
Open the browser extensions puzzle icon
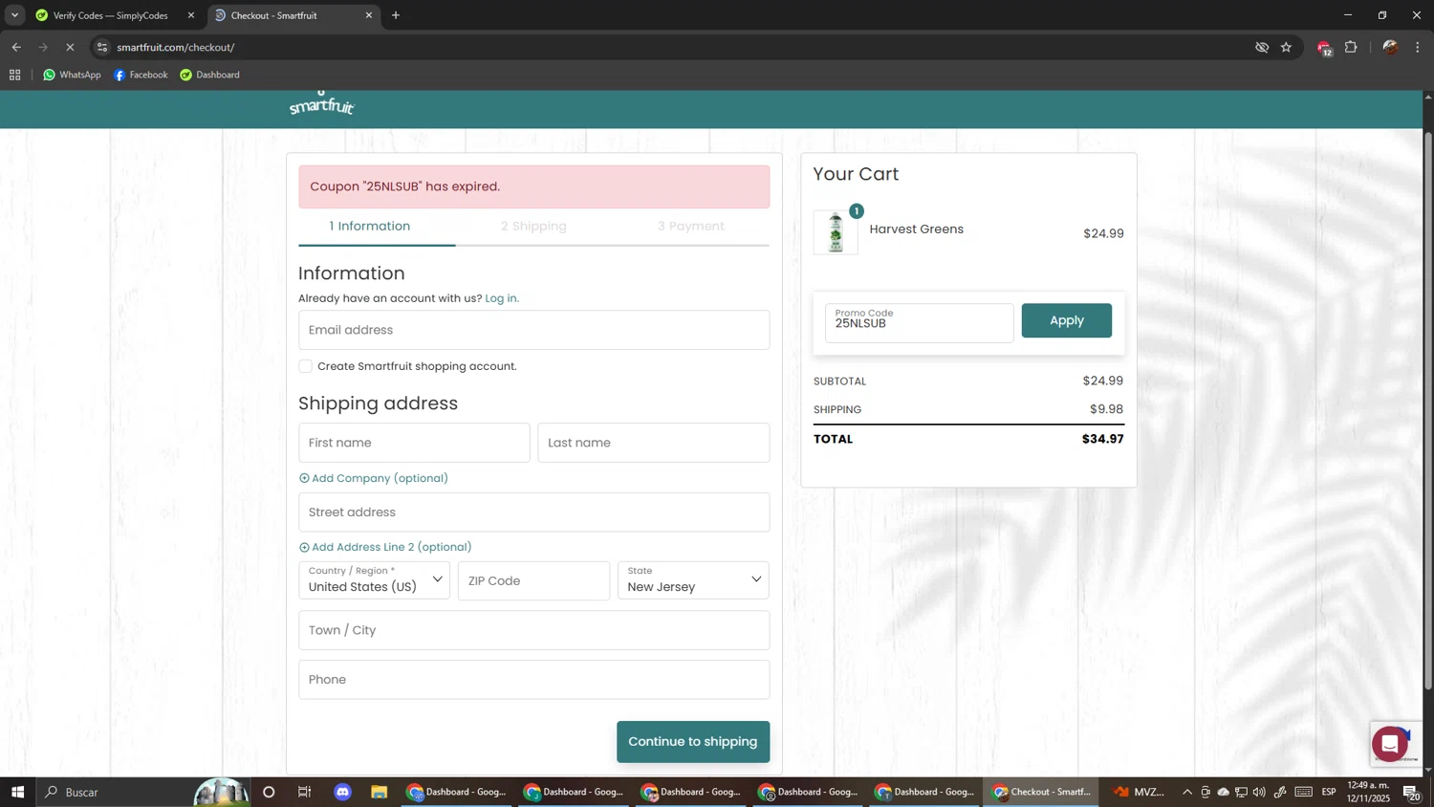click(1351, 47)
